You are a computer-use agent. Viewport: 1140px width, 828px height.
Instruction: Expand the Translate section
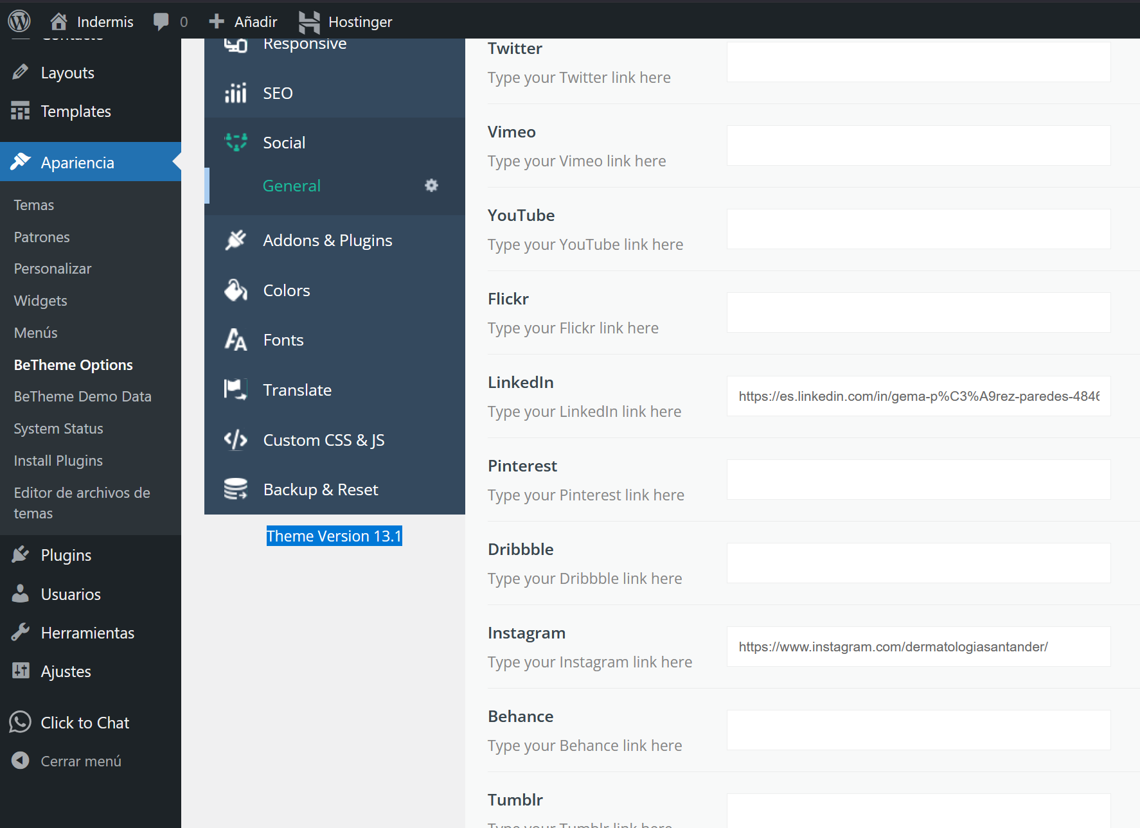tap(335, 390)
